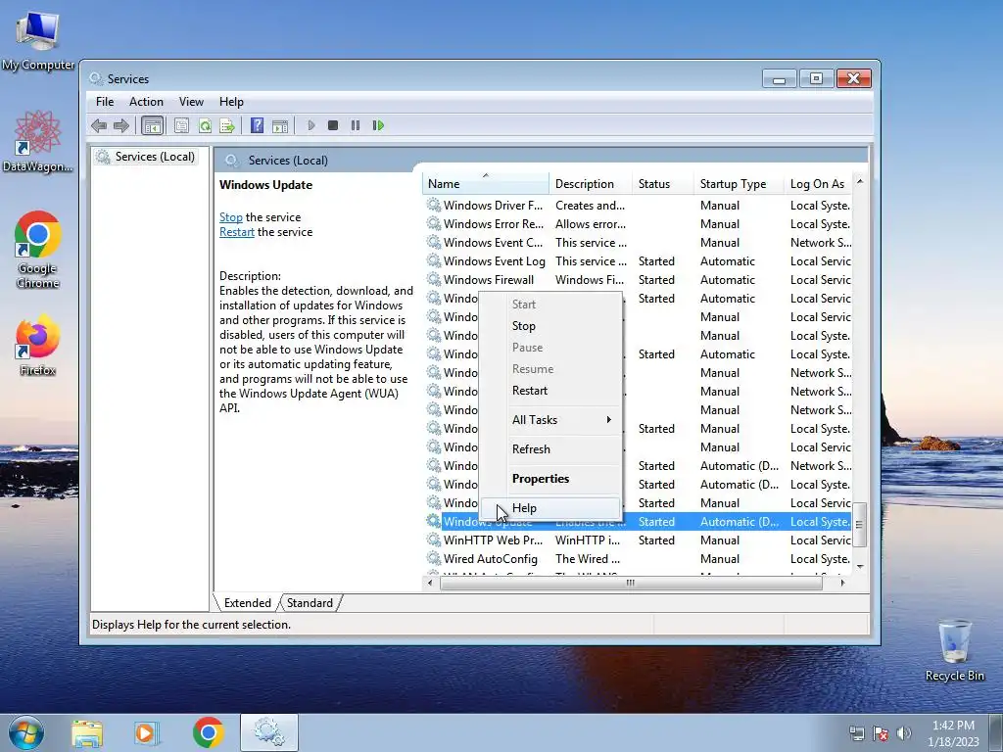This screenshot has height=752, width=1003.
Task: Click the Restart the service link
Action: pos(237,232)
